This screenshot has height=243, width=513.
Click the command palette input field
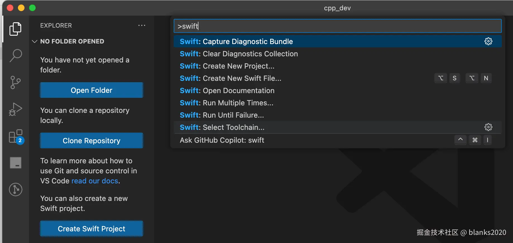coord(337,26)
